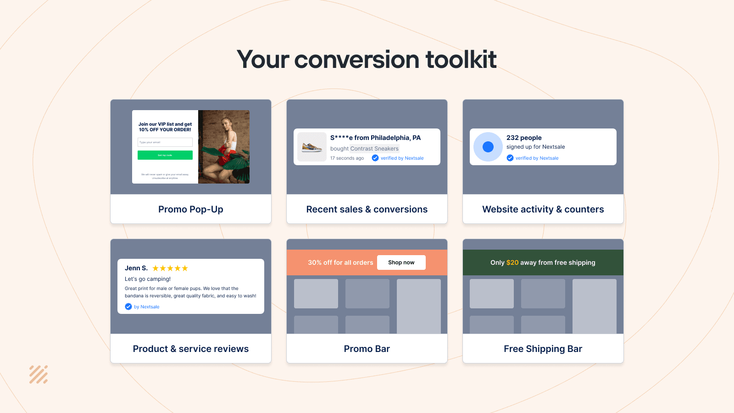Select the 'Promo Pop-Up' card label
The image size is (734, 413).
click(x=190, y=209)
